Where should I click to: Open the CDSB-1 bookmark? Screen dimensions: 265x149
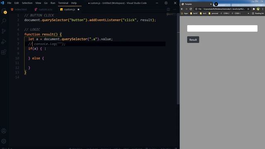point(236,13)
